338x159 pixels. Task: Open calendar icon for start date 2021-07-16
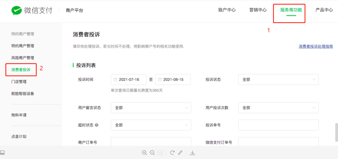(x=115, y=80)
